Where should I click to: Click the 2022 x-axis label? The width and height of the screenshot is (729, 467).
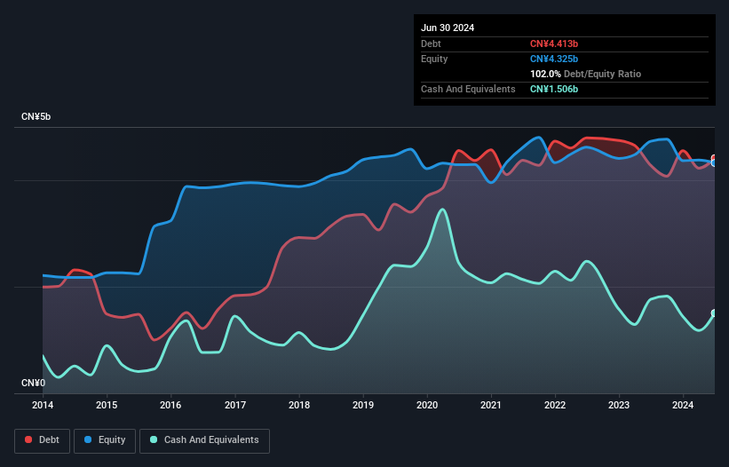click(x=555, y=405)
